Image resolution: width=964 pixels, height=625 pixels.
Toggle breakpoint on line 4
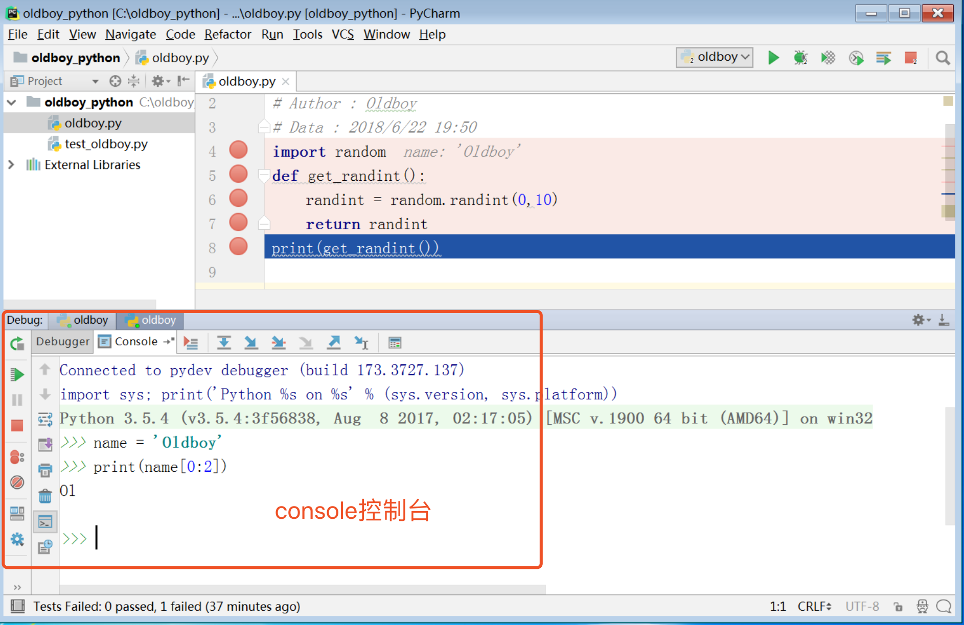coord(238,150)
